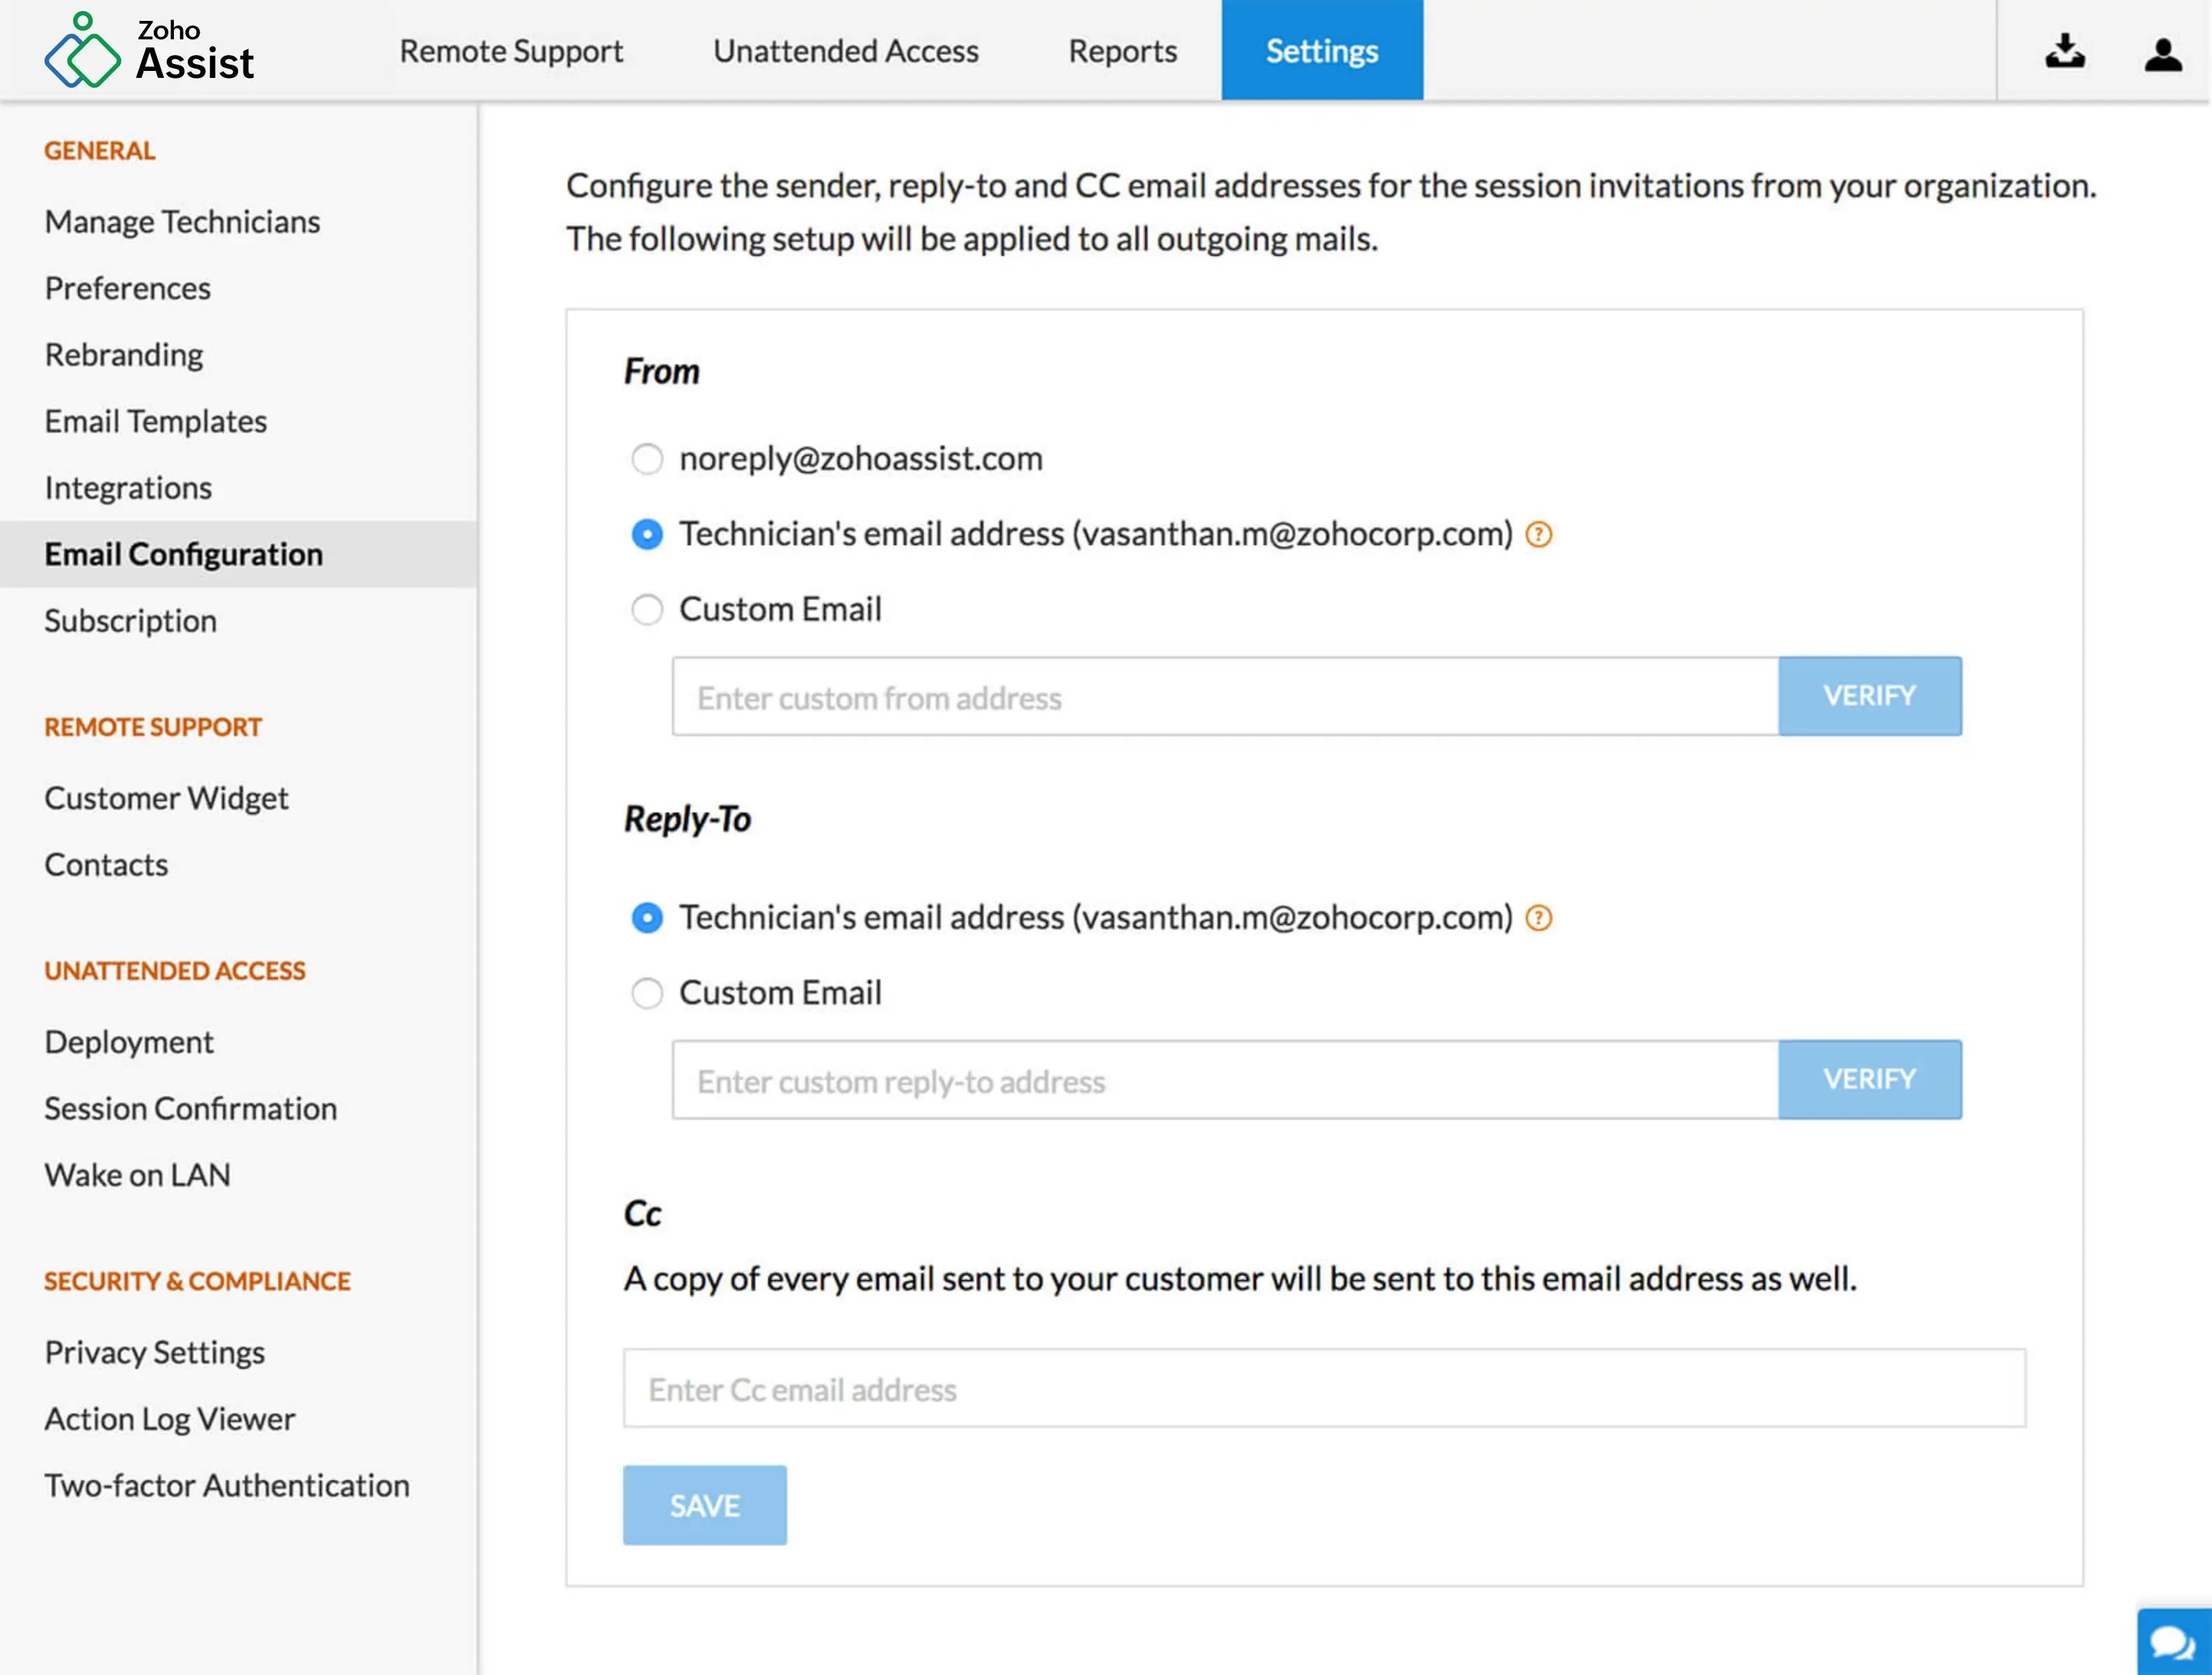Open the Email Templates section
This screenshot has height=1675, width=2212.
coord(155,421)
